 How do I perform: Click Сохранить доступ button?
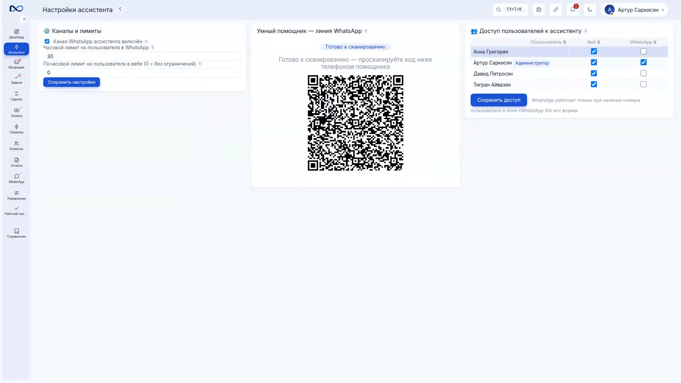499,100
